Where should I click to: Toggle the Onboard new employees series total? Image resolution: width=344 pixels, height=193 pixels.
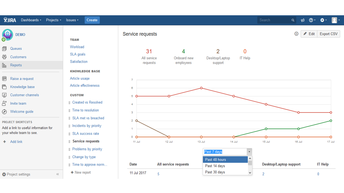pyautogui.click(x=184, y=56)
